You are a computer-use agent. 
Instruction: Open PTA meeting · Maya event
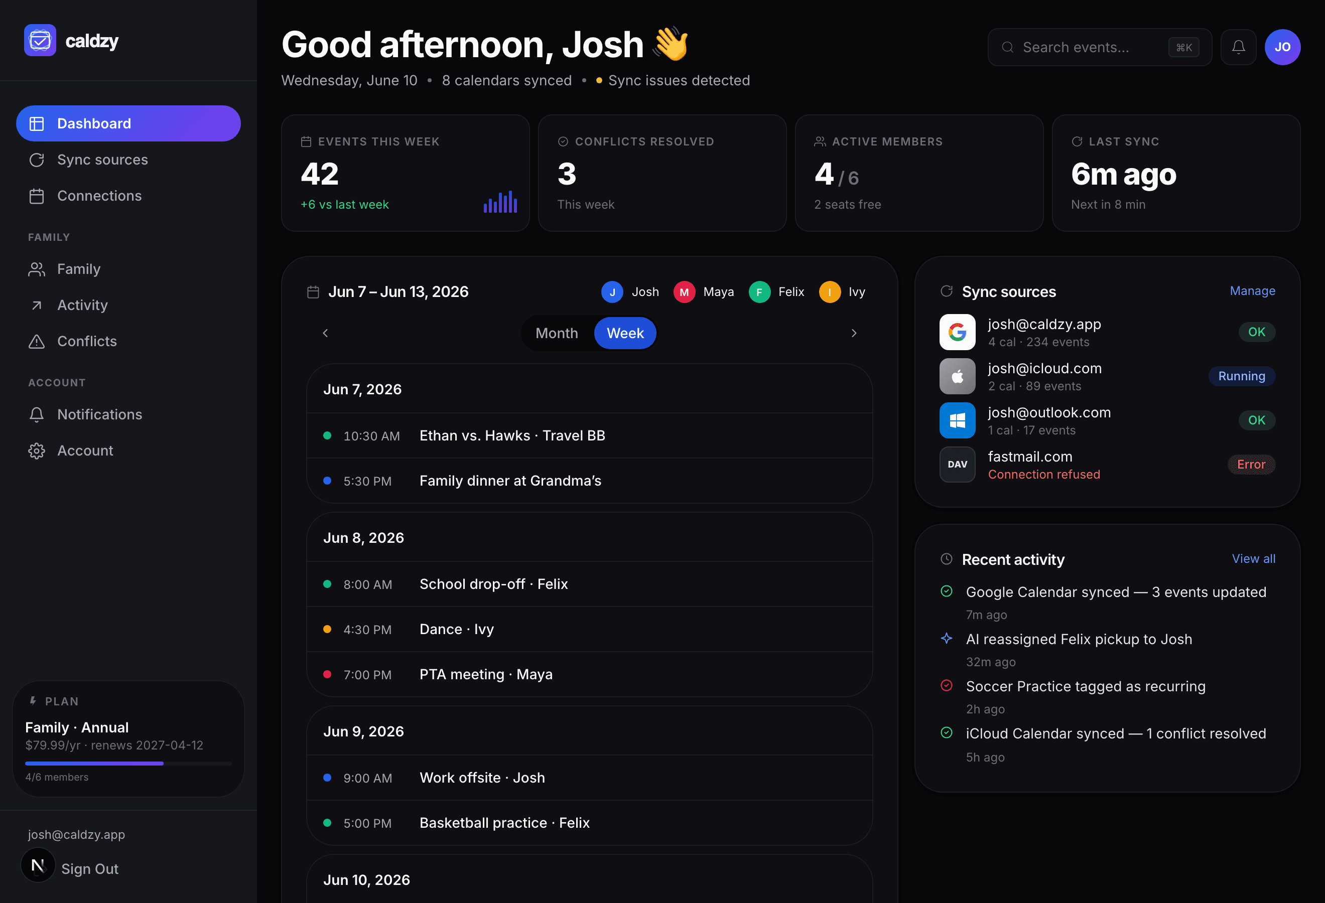[590, 675]
